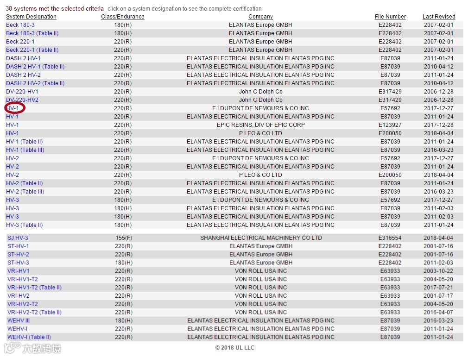
Task: Select the date '2003-10-22'
Action: (x=438, y=271)
